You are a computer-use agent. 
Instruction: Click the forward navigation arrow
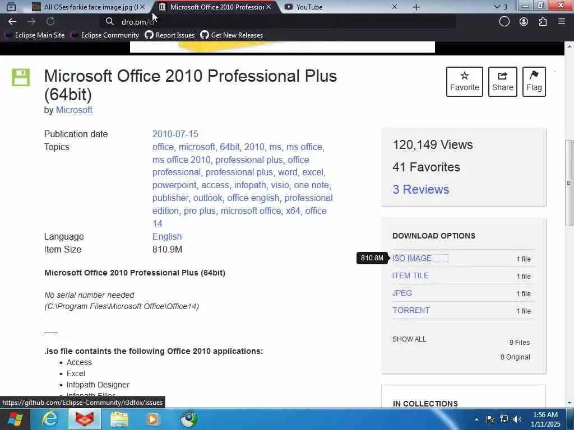(x=31, y=22)
